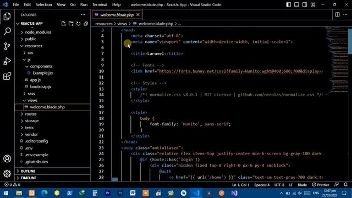Select the welcome.blade.php editor tab
Screen dimensions: 352x198
pos(117,15)
